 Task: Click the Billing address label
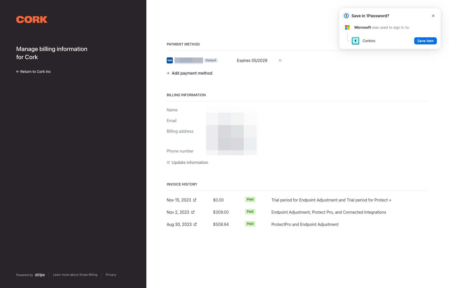pyautogui.click(x=180, y=131)
